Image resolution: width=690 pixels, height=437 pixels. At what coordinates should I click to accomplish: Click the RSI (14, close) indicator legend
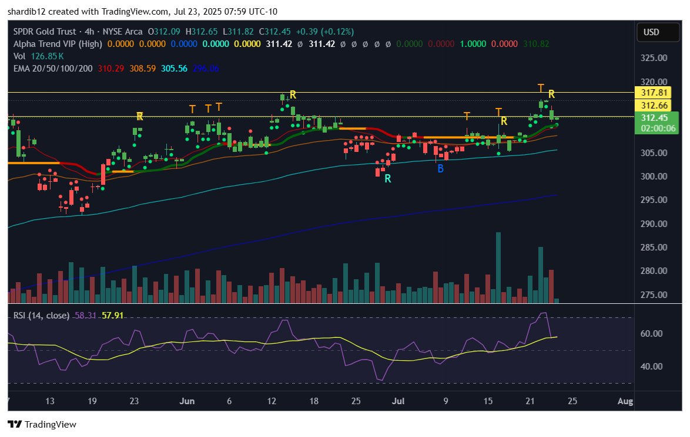tap(41, 316)
